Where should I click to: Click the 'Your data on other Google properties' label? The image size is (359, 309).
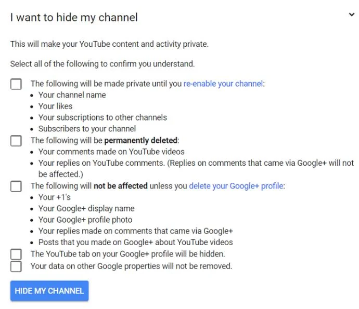coord(132,266)
